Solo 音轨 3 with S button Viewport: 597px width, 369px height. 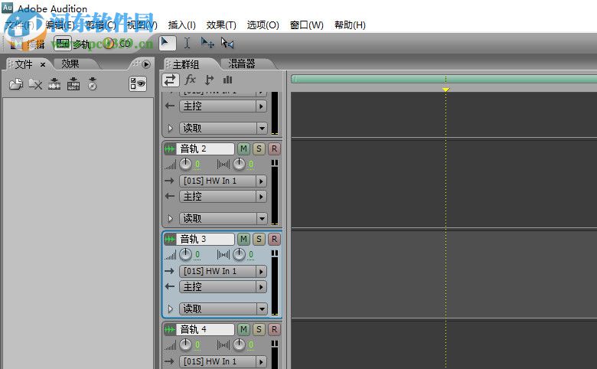click(259, 239)
